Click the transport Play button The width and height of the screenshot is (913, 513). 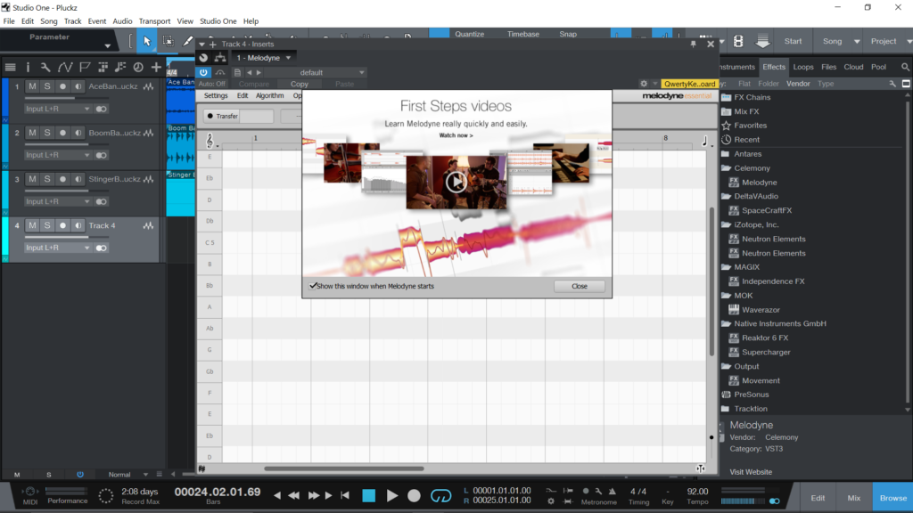point(392,495)
